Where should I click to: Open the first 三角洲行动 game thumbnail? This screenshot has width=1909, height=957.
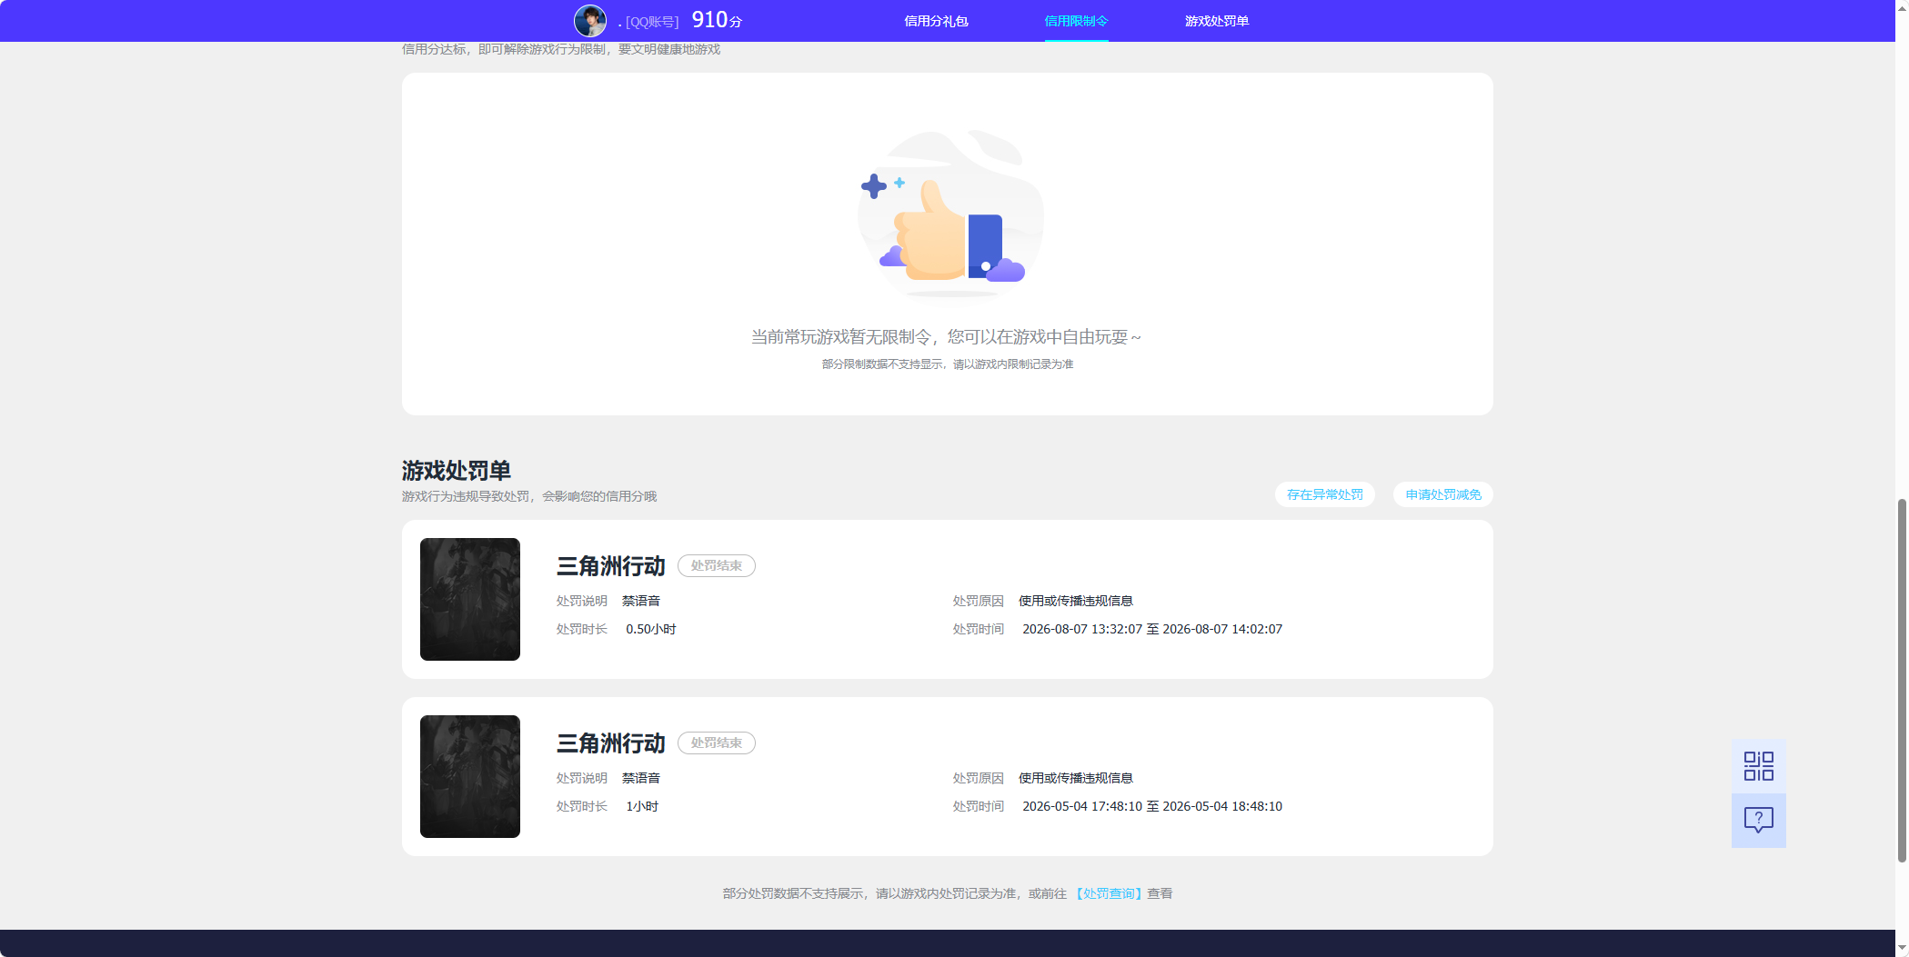(470, 599)
